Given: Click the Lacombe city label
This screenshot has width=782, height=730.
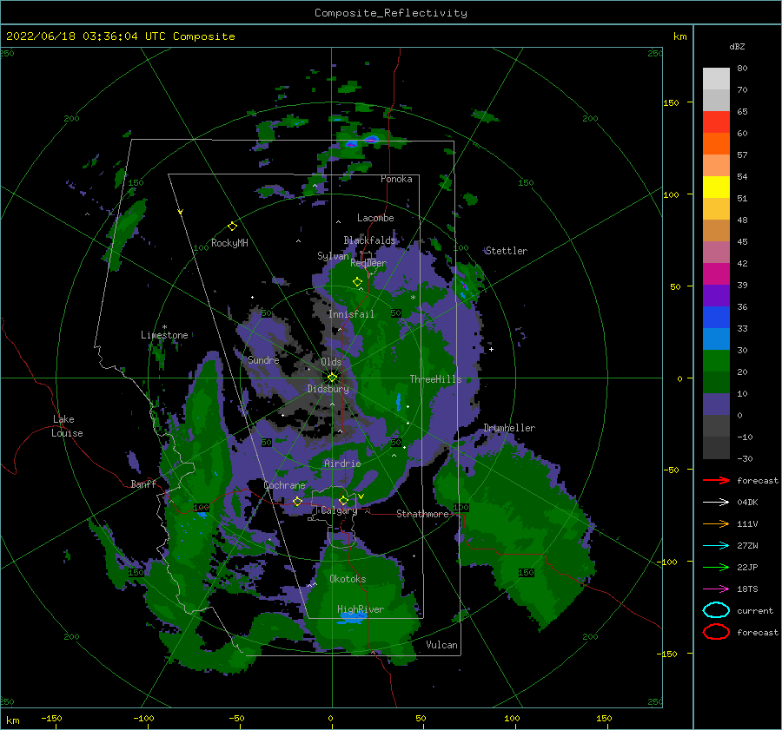Looking at the screenshot, I should 375,218.
